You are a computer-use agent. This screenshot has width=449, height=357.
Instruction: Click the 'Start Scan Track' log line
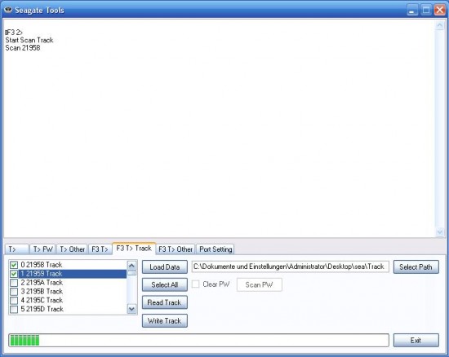(x=29, y=40)
